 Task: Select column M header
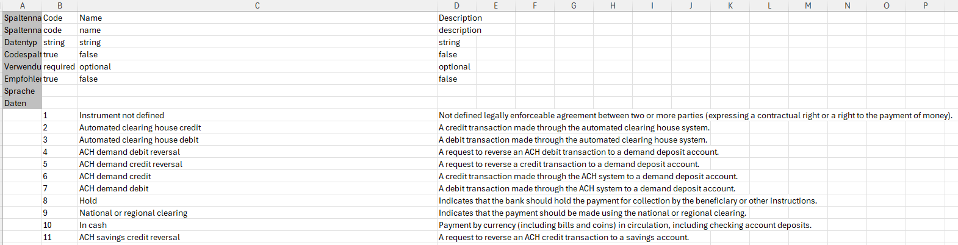pyautogui.click(x=808, y=5)
